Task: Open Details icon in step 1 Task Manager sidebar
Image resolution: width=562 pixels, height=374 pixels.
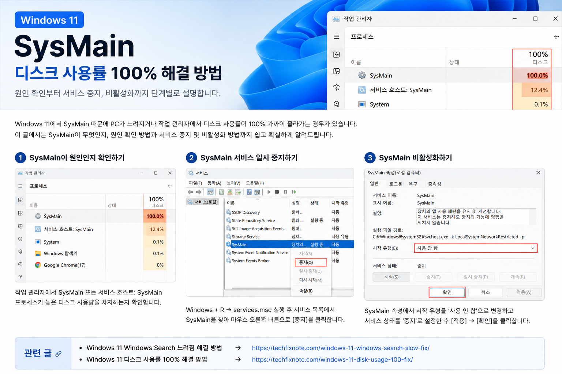Action: (x=20, y=264)
